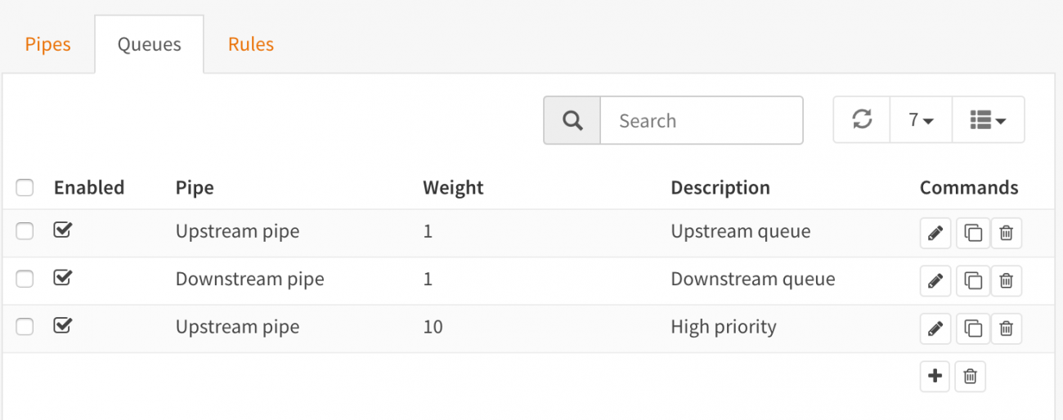Open the column selection list dropdown

988,120
